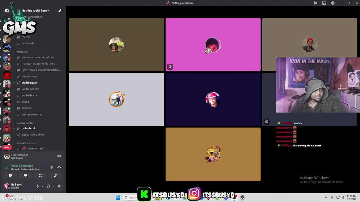Click the green voice connection signal icon
360x202 pixels.
click(7, 167)
